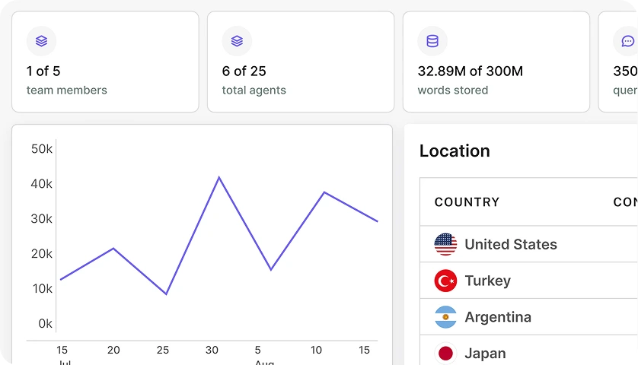638x365 pixels.
Task: Click the 40k y-axis label
Action: (x=42, y=184)
